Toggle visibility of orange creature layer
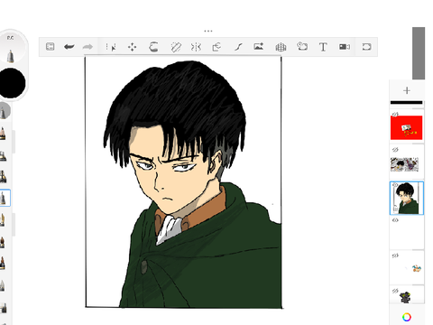Viewport: 433px width, 325px height. click(x=395, y=255)
